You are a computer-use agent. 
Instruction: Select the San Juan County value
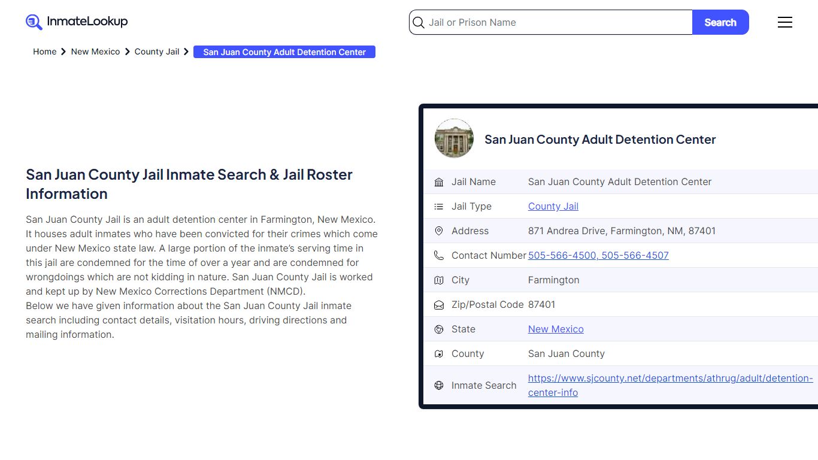(566, 353)
